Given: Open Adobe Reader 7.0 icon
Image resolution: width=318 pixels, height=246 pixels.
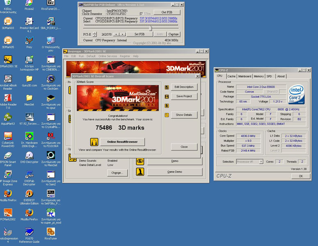Looking at the screenshot, I should click(x=8, y=98).
